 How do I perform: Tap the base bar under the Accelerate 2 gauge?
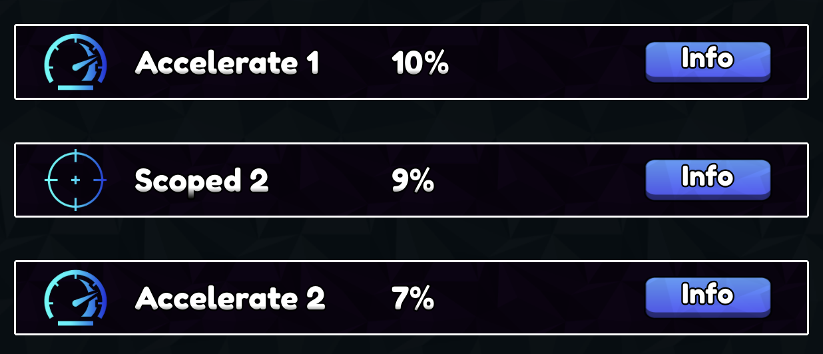pos(75,322)
